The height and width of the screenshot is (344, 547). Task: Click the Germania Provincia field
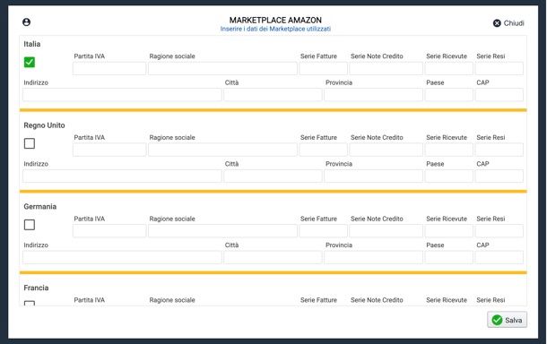(373, 257)
